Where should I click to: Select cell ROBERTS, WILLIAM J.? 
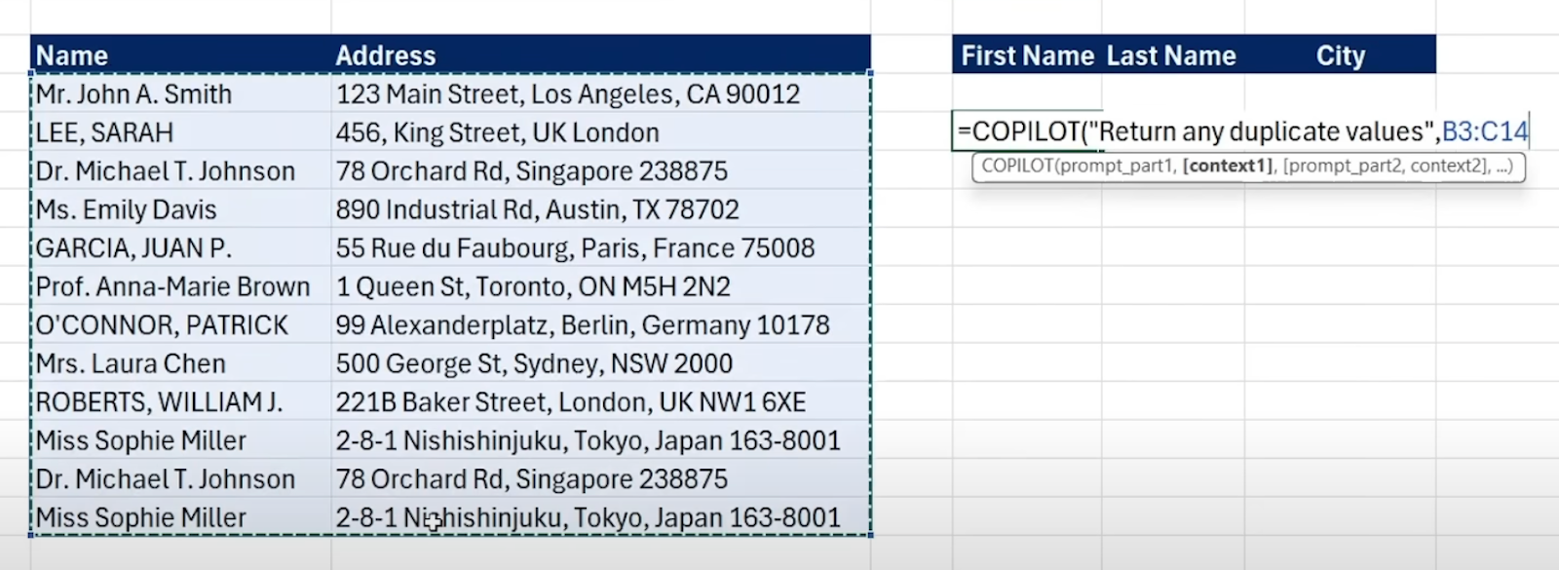click(x=180, y=402)
